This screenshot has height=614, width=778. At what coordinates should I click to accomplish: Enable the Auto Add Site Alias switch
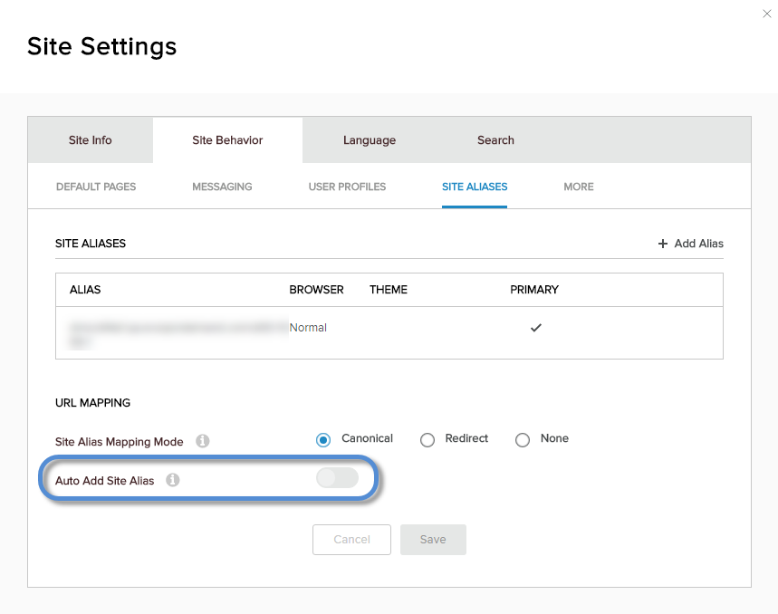337,478
